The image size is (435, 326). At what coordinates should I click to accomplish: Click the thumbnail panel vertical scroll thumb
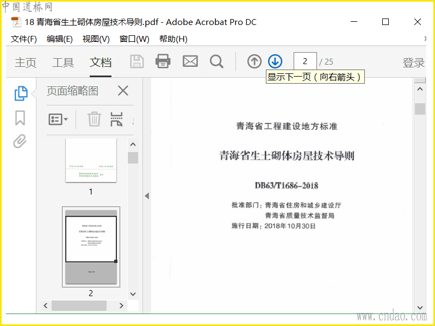point(133,158)
